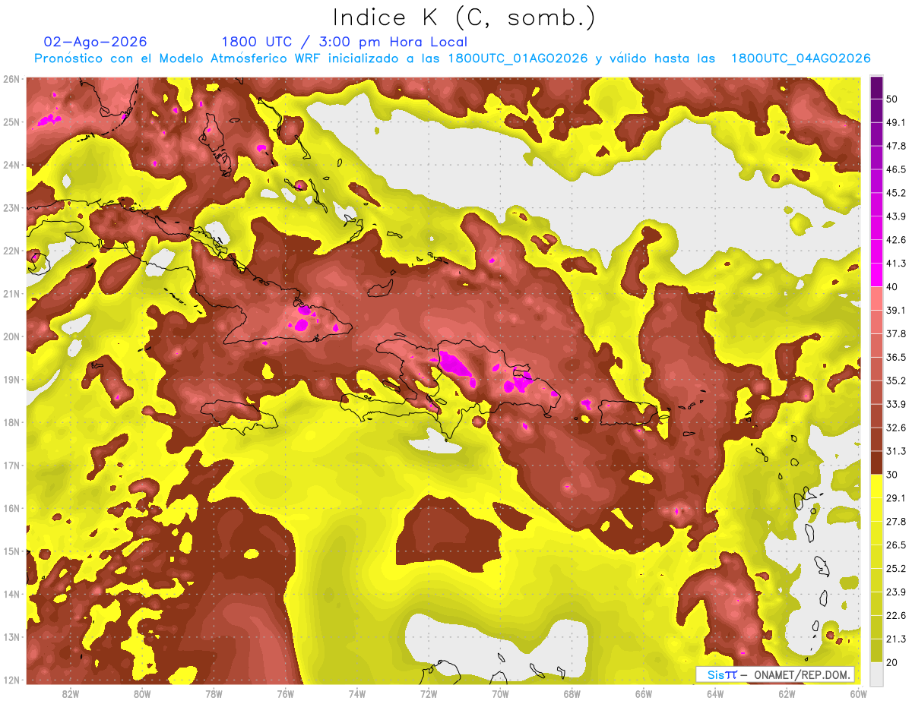Click the colorbar value 47.8
This screenshot has width=912, height=704.
tap(897, 146)
